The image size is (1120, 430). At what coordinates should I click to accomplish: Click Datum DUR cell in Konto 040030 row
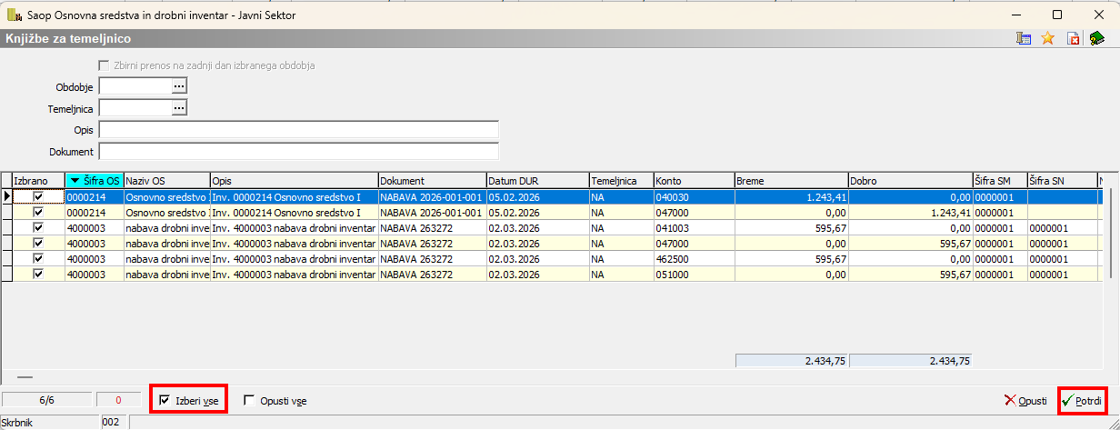[537, 196]
